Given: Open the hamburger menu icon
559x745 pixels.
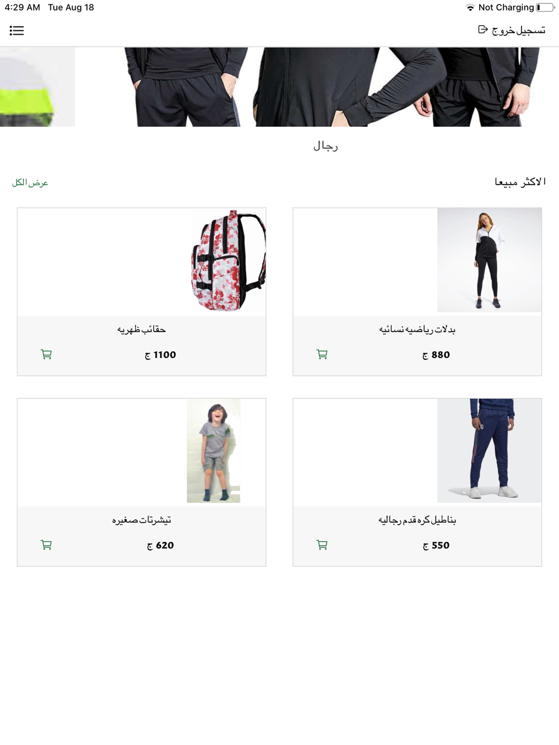Looking at the screenshot, I should coord(17,31).
